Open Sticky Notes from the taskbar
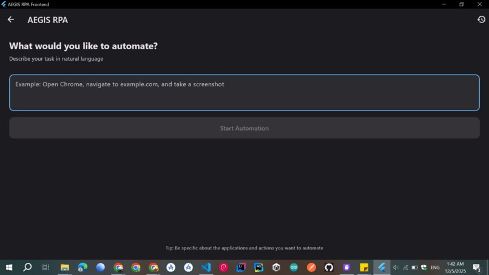Image resolution: width=489 pixels, height=275 pixels. click(364, 267)
